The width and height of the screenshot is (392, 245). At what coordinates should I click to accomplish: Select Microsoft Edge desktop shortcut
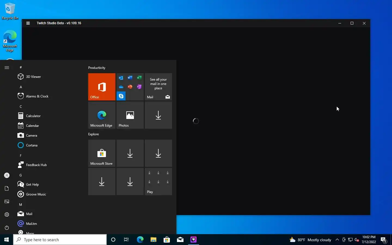[10, 41]
